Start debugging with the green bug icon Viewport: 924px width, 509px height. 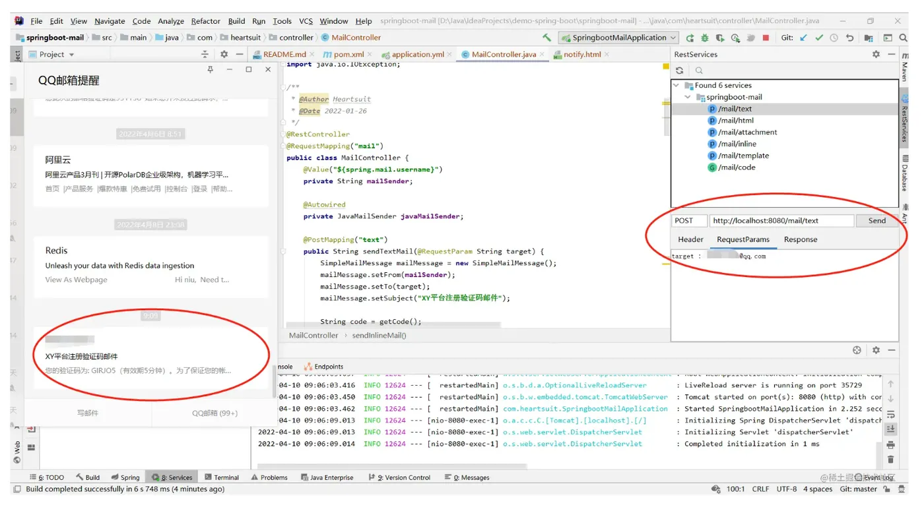[705, 38]
